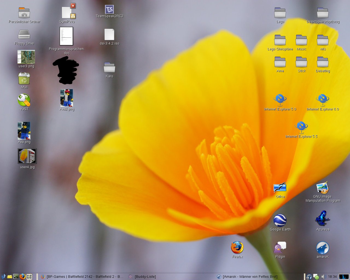The image size is (350, 280).
Task: Start the Azureus frog icon
Action: [x=323, y=219]
